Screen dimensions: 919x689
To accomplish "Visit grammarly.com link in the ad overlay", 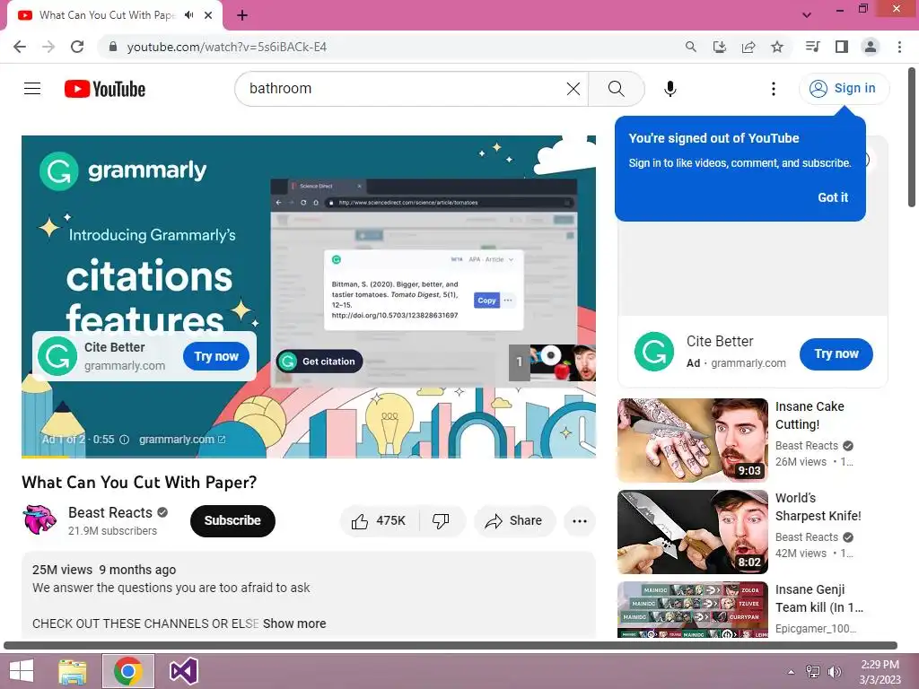I will [181, 440].
